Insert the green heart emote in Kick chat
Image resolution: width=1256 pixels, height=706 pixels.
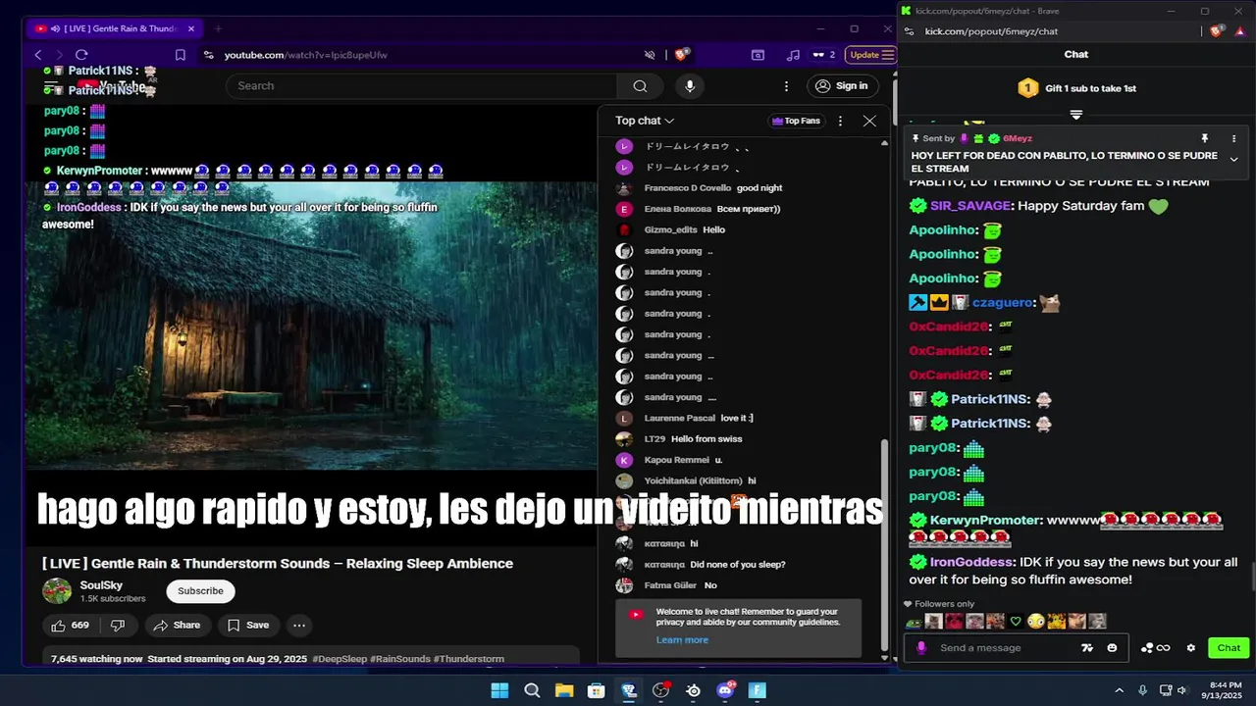[1016, 621]
